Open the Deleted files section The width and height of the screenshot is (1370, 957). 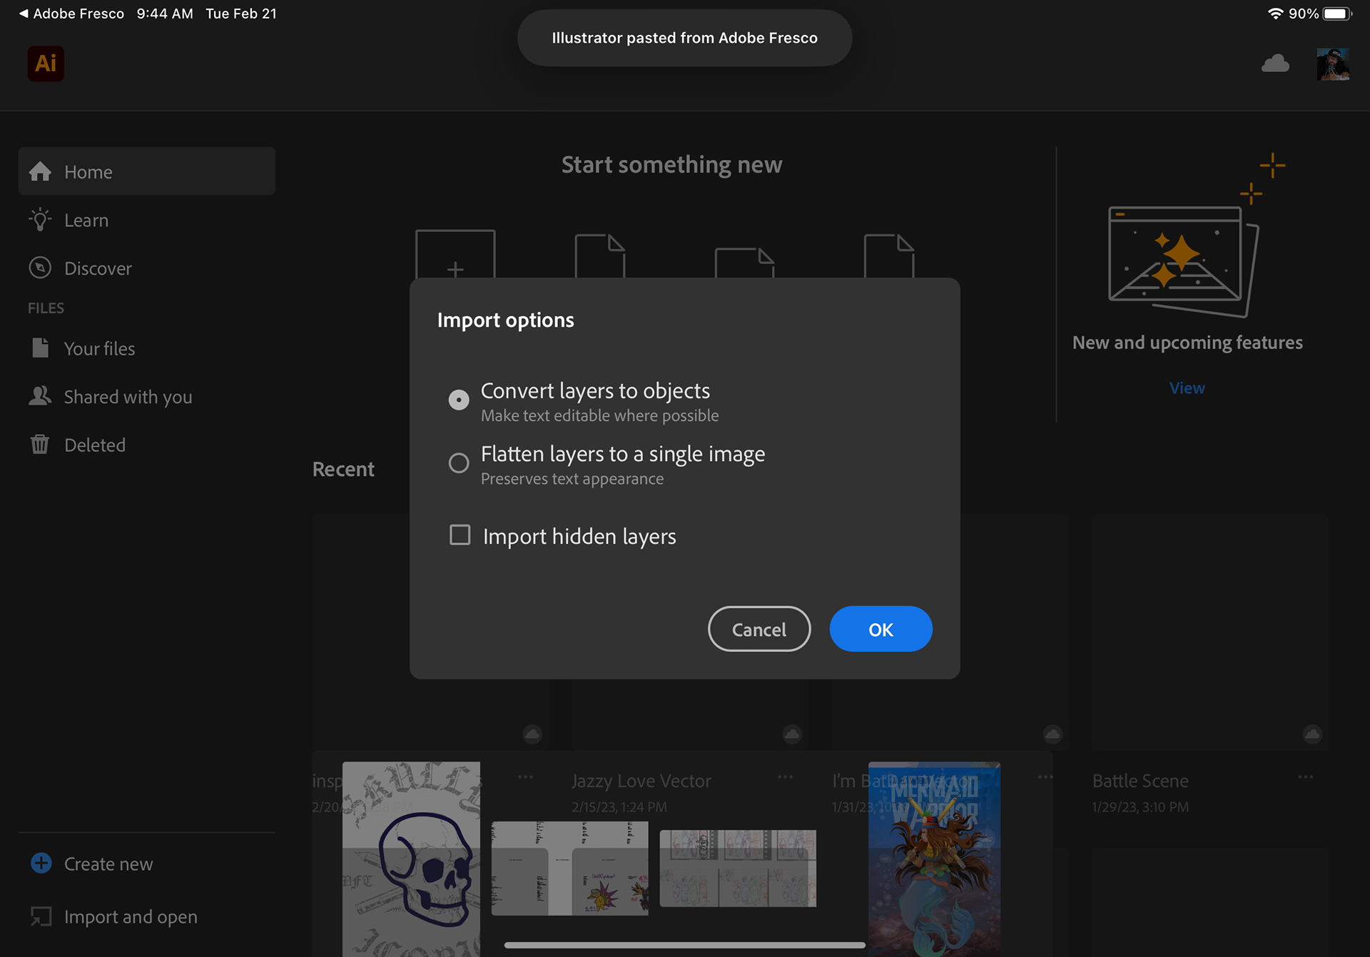coord(147,445)
